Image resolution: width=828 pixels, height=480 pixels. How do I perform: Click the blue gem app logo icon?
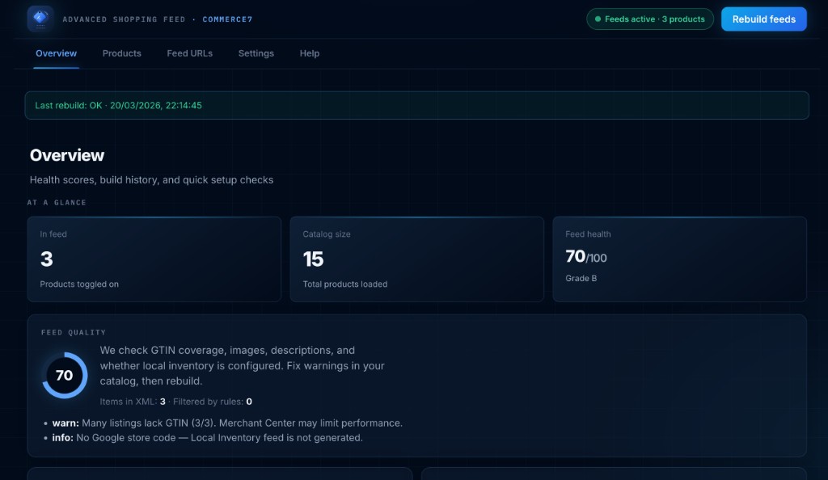(x=40, y=19)
